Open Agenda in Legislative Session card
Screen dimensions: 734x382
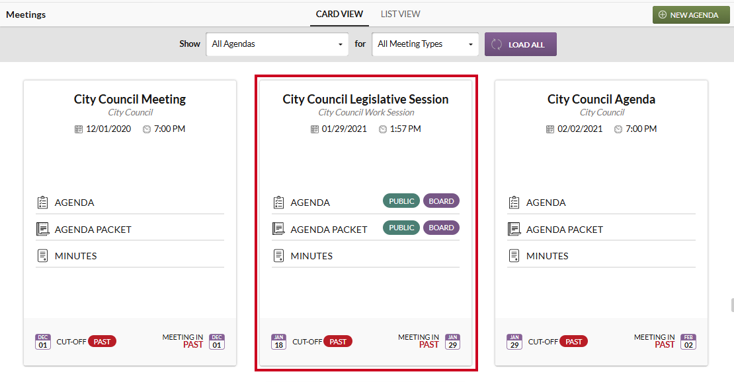(310, 203)
